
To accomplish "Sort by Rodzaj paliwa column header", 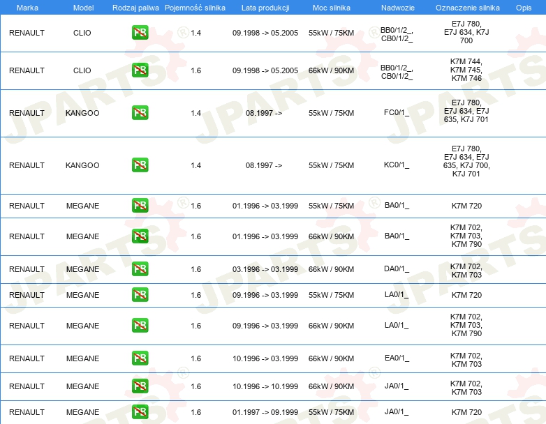I will click(x=135, y=7).
